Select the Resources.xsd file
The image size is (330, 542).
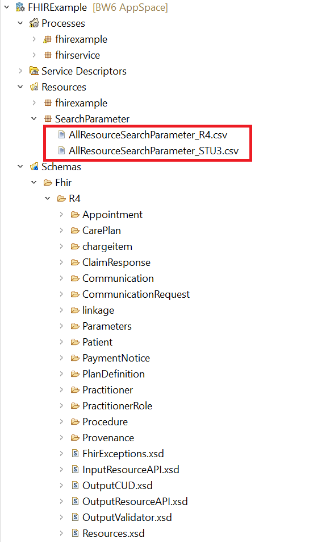[x=114, y=533]
